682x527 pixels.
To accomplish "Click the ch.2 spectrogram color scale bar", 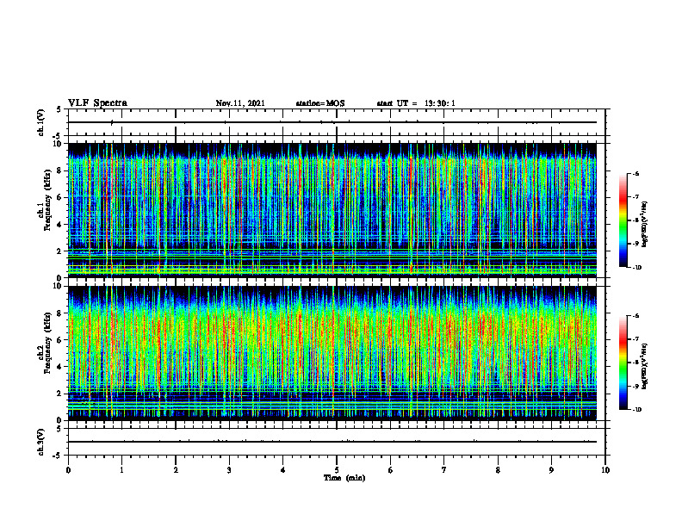I will coord(623,363).
